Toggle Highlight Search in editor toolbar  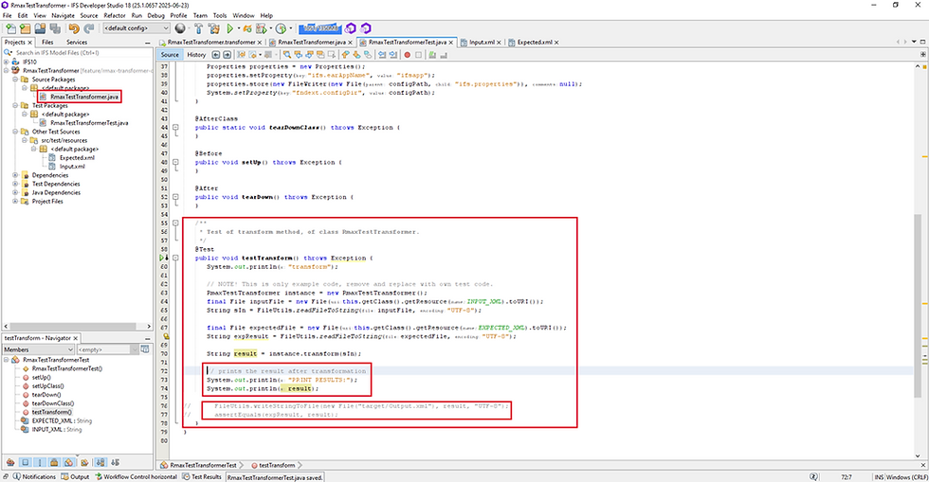coord(320,55)
